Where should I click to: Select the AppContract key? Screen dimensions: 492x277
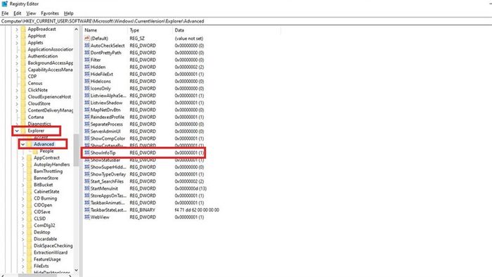46,157
